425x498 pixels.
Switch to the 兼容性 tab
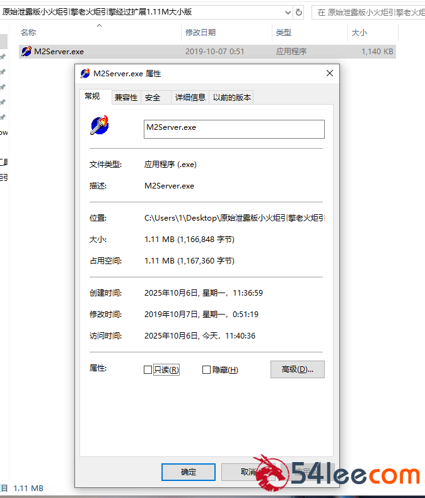click(125, 97)
